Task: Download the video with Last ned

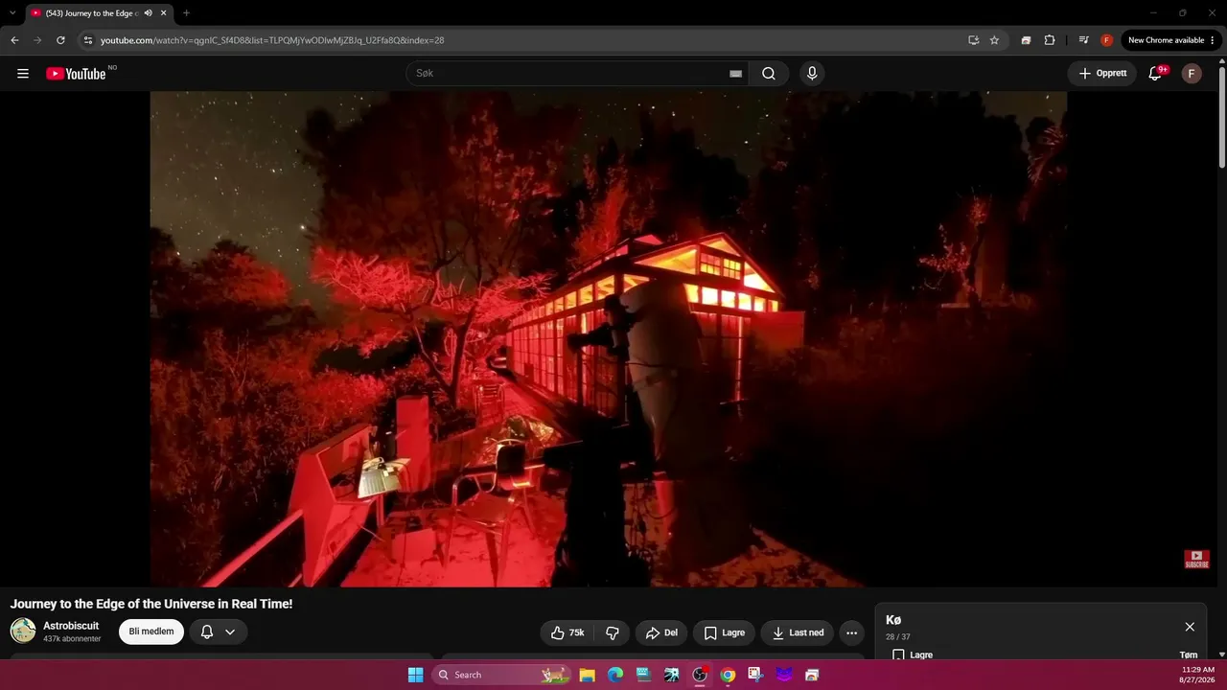Action: [798, 632]
